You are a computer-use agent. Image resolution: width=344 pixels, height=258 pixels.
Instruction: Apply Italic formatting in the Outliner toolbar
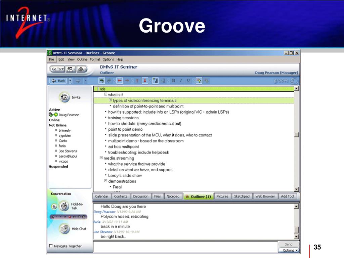(x=181, y=81)
